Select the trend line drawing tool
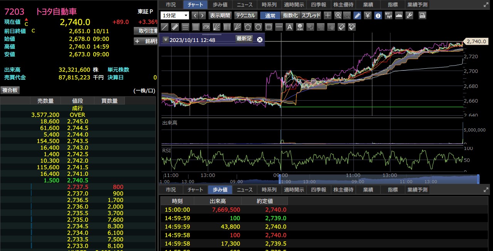The image size is (493, 251). (x=165, y=27)
